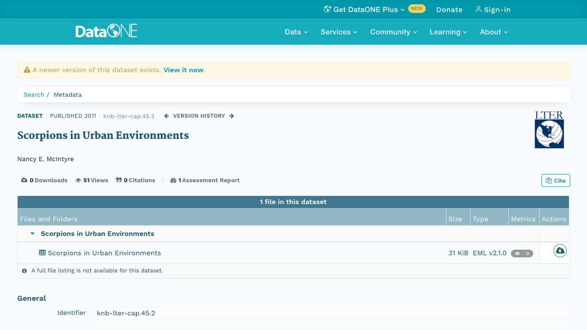Click the Metadata breadcrumb text
587x330 pixels.
tap(67, 94)
